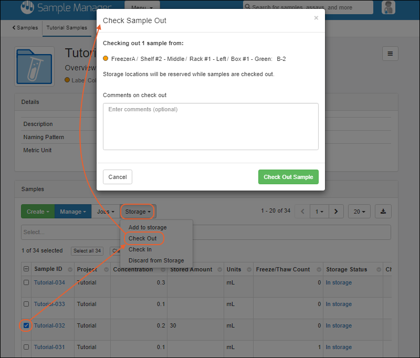420x358 pixels.
Task: Open the page size 20 dropdown
Action: point(359,212)
